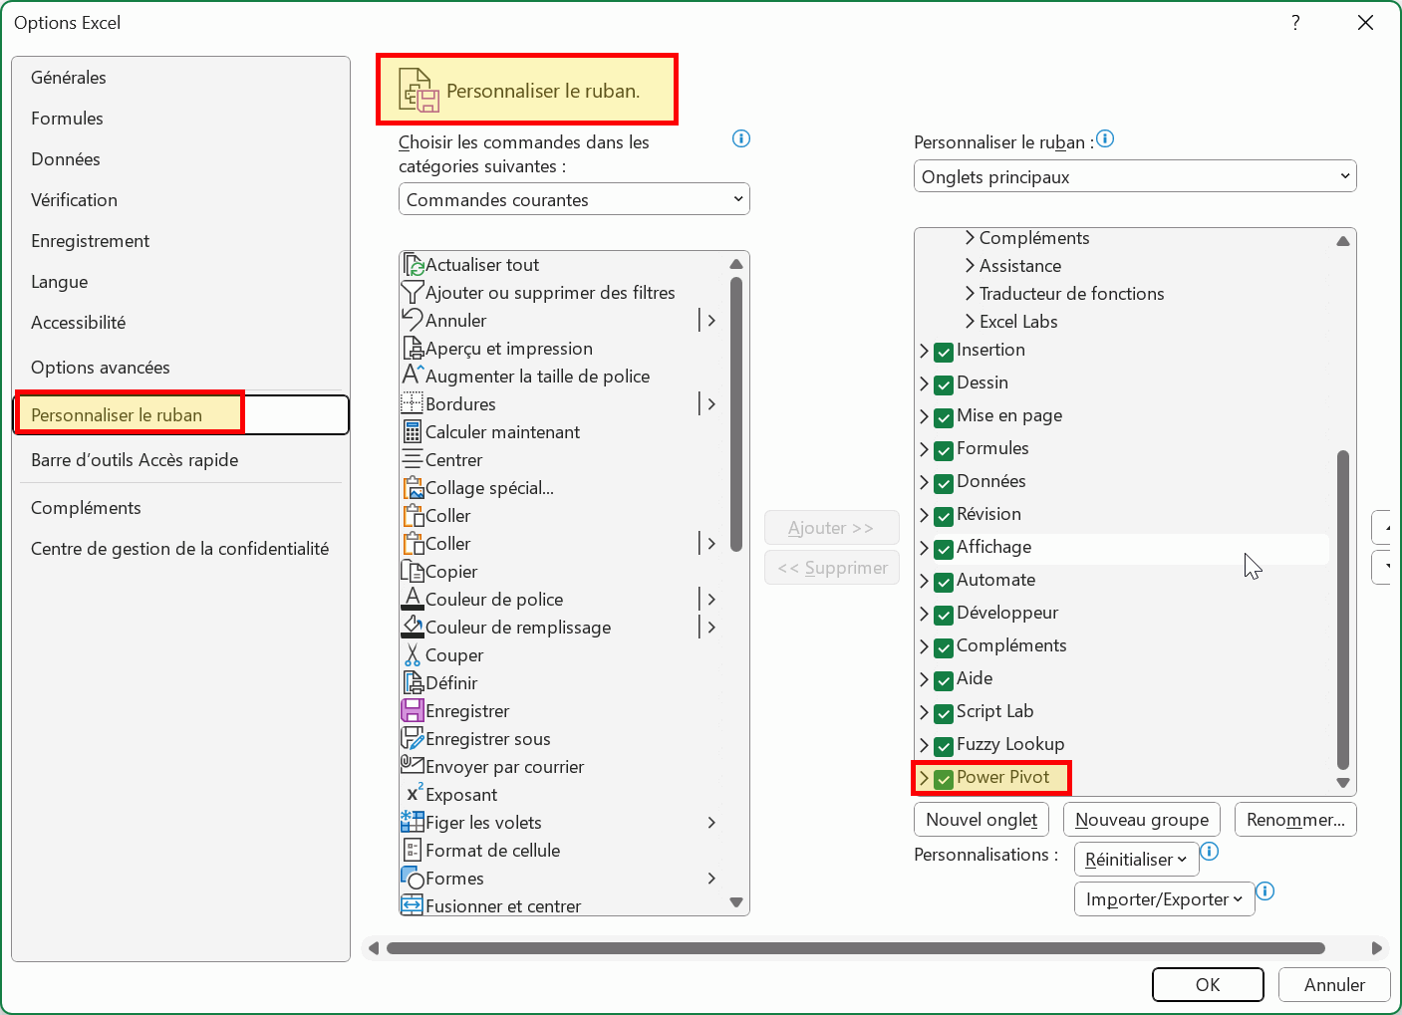Select the Actualiser tout command icon

click(413, 265)
